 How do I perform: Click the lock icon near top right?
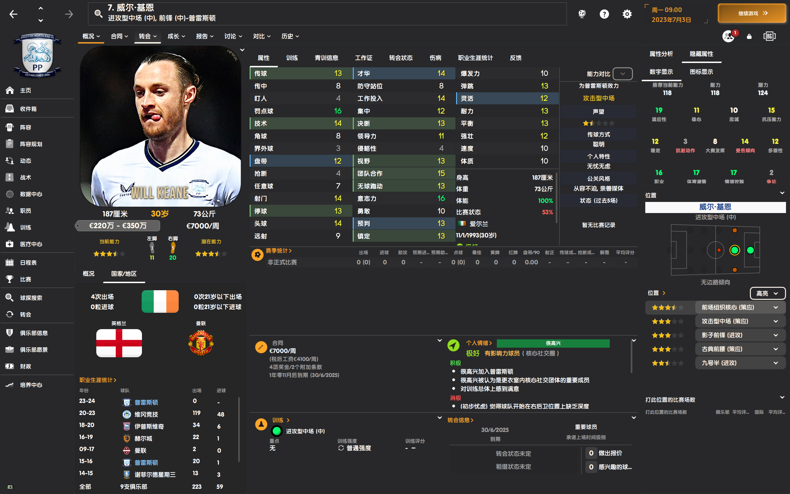(749, 36)
